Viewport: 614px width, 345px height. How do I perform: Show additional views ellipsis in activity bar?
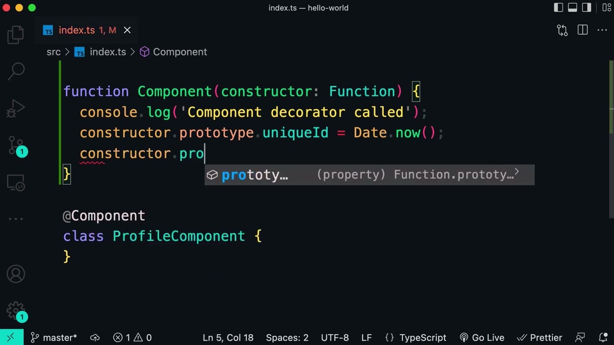[x=16, y=219]
